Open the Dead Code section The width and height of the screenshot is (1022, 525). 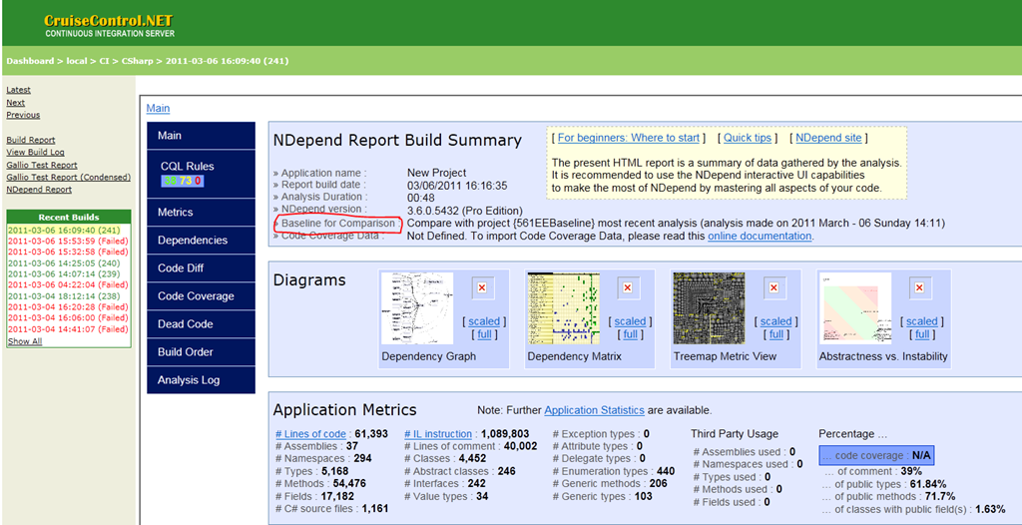coord(201,324)
